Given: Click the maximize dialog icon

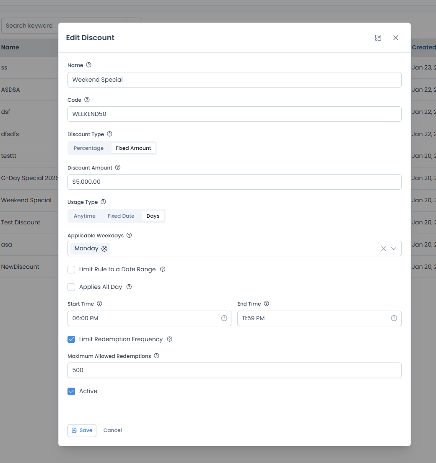Looking at the screenshot, I should [378, 38].
